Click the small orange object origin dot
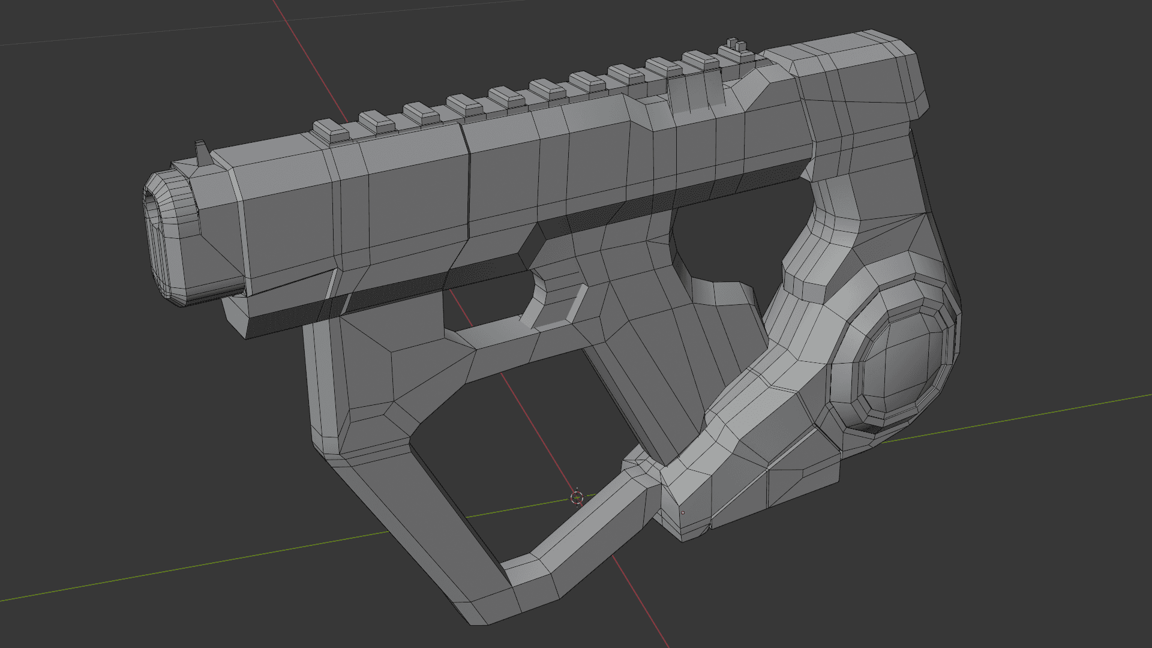1152x648 pixels. coord(683,513)
